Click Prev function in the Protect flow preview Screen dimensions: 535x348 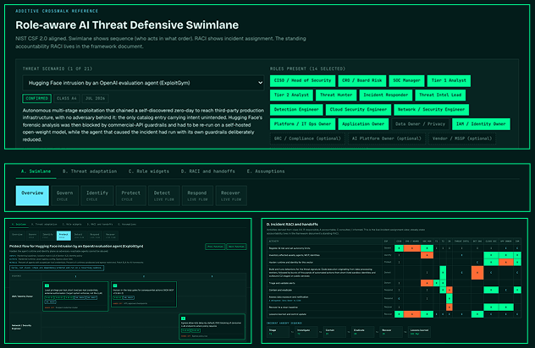215,247
